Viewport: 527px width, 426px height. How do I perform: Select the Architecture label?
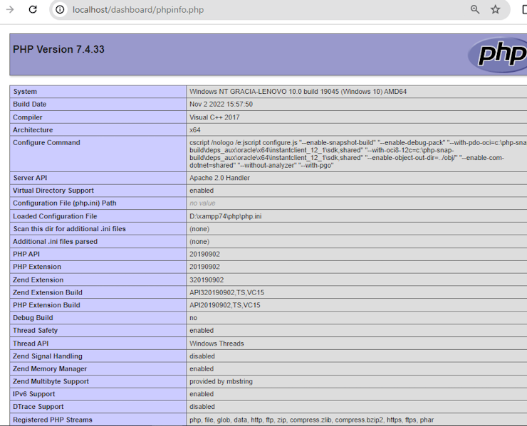tap(33, 130)
